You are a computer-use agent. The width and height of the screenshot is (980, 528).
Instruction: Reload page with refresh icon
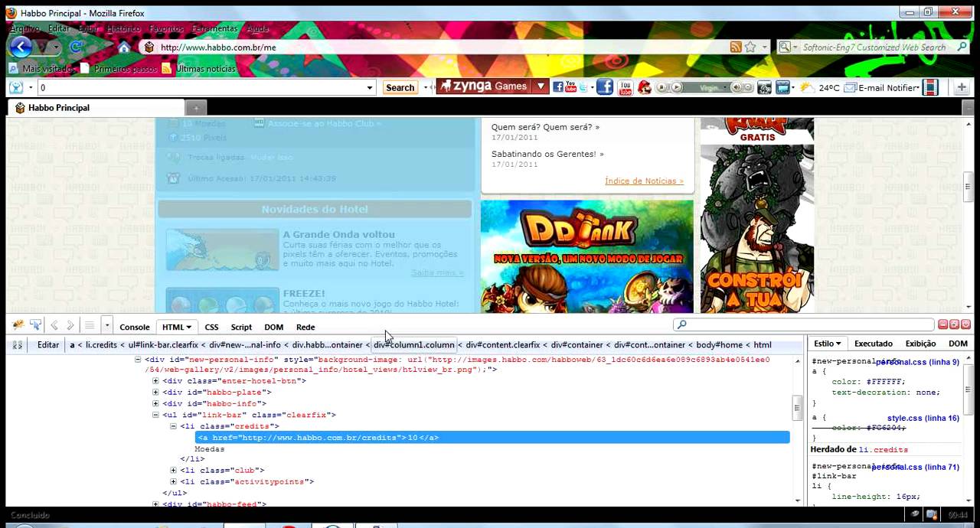(x=77, y=47)
